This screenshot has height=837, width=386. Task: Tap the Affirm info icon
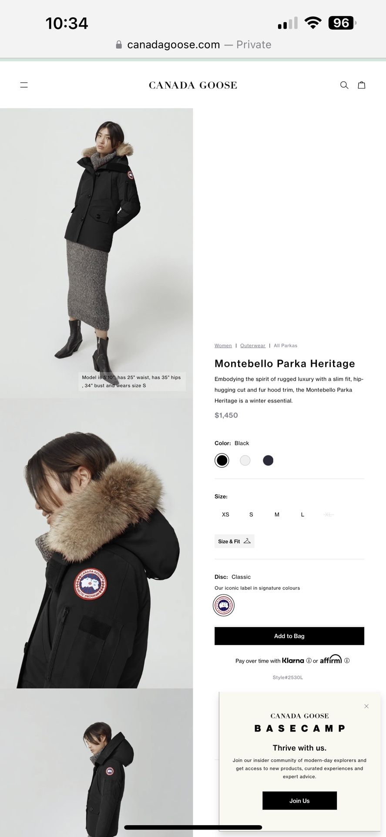347,660
